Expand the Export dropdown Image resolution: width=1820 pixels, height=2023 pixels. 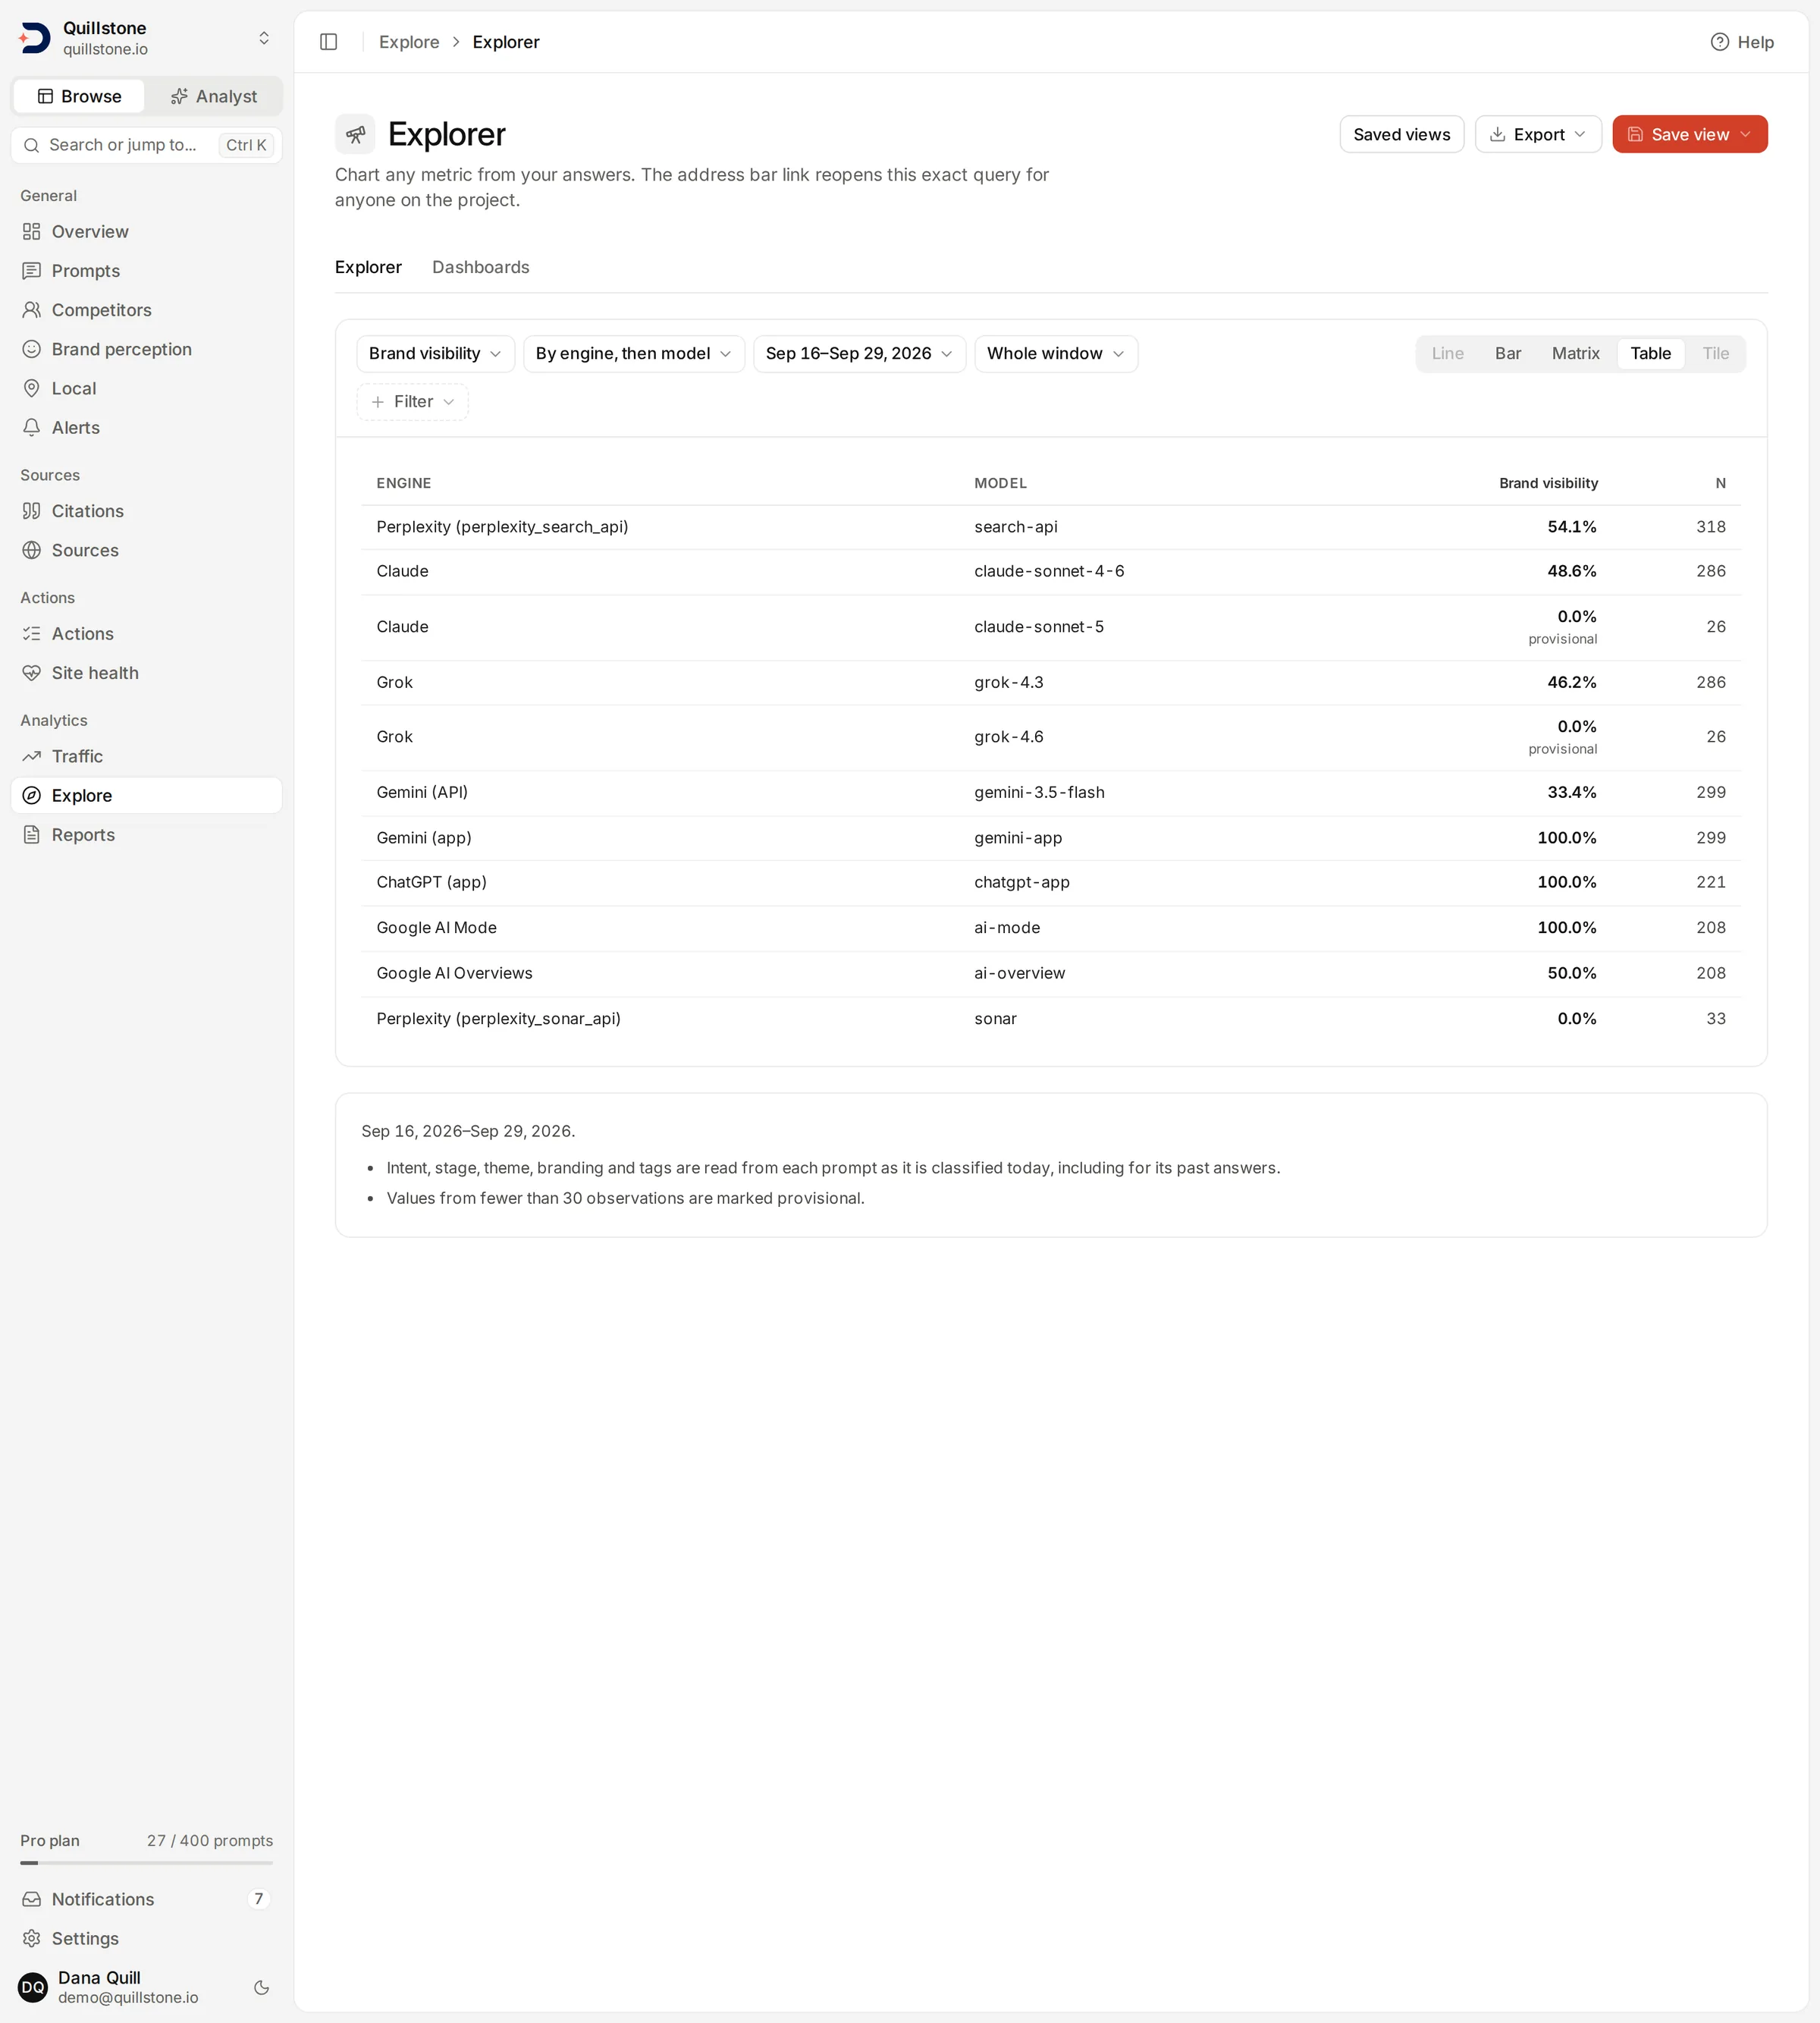(x=1538, y=134)
